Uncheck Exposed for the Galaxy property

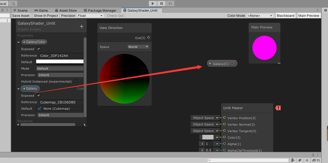(38, 96)
